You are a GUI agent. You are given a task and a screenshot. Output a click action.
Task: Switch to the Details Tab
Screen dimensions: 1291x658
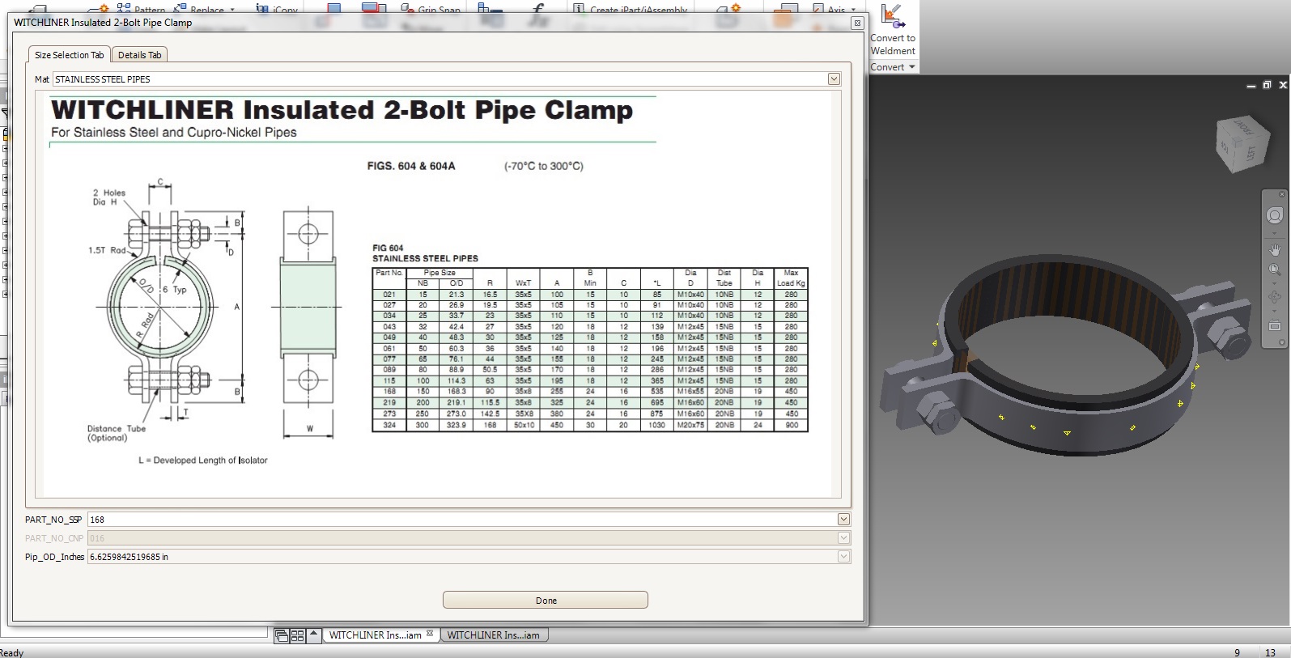[139, 55]
